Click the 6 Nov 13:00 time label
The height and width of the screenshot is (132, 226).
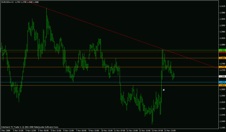tap(68, 131)
